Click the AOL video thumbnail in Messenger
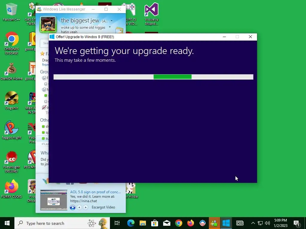This screenshot has height=229, width=306. pos(54,200)
